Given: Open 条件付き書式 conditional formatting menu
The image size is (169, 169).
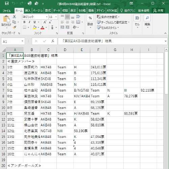Looking at the screenshot, I should (x=108, y=17).
